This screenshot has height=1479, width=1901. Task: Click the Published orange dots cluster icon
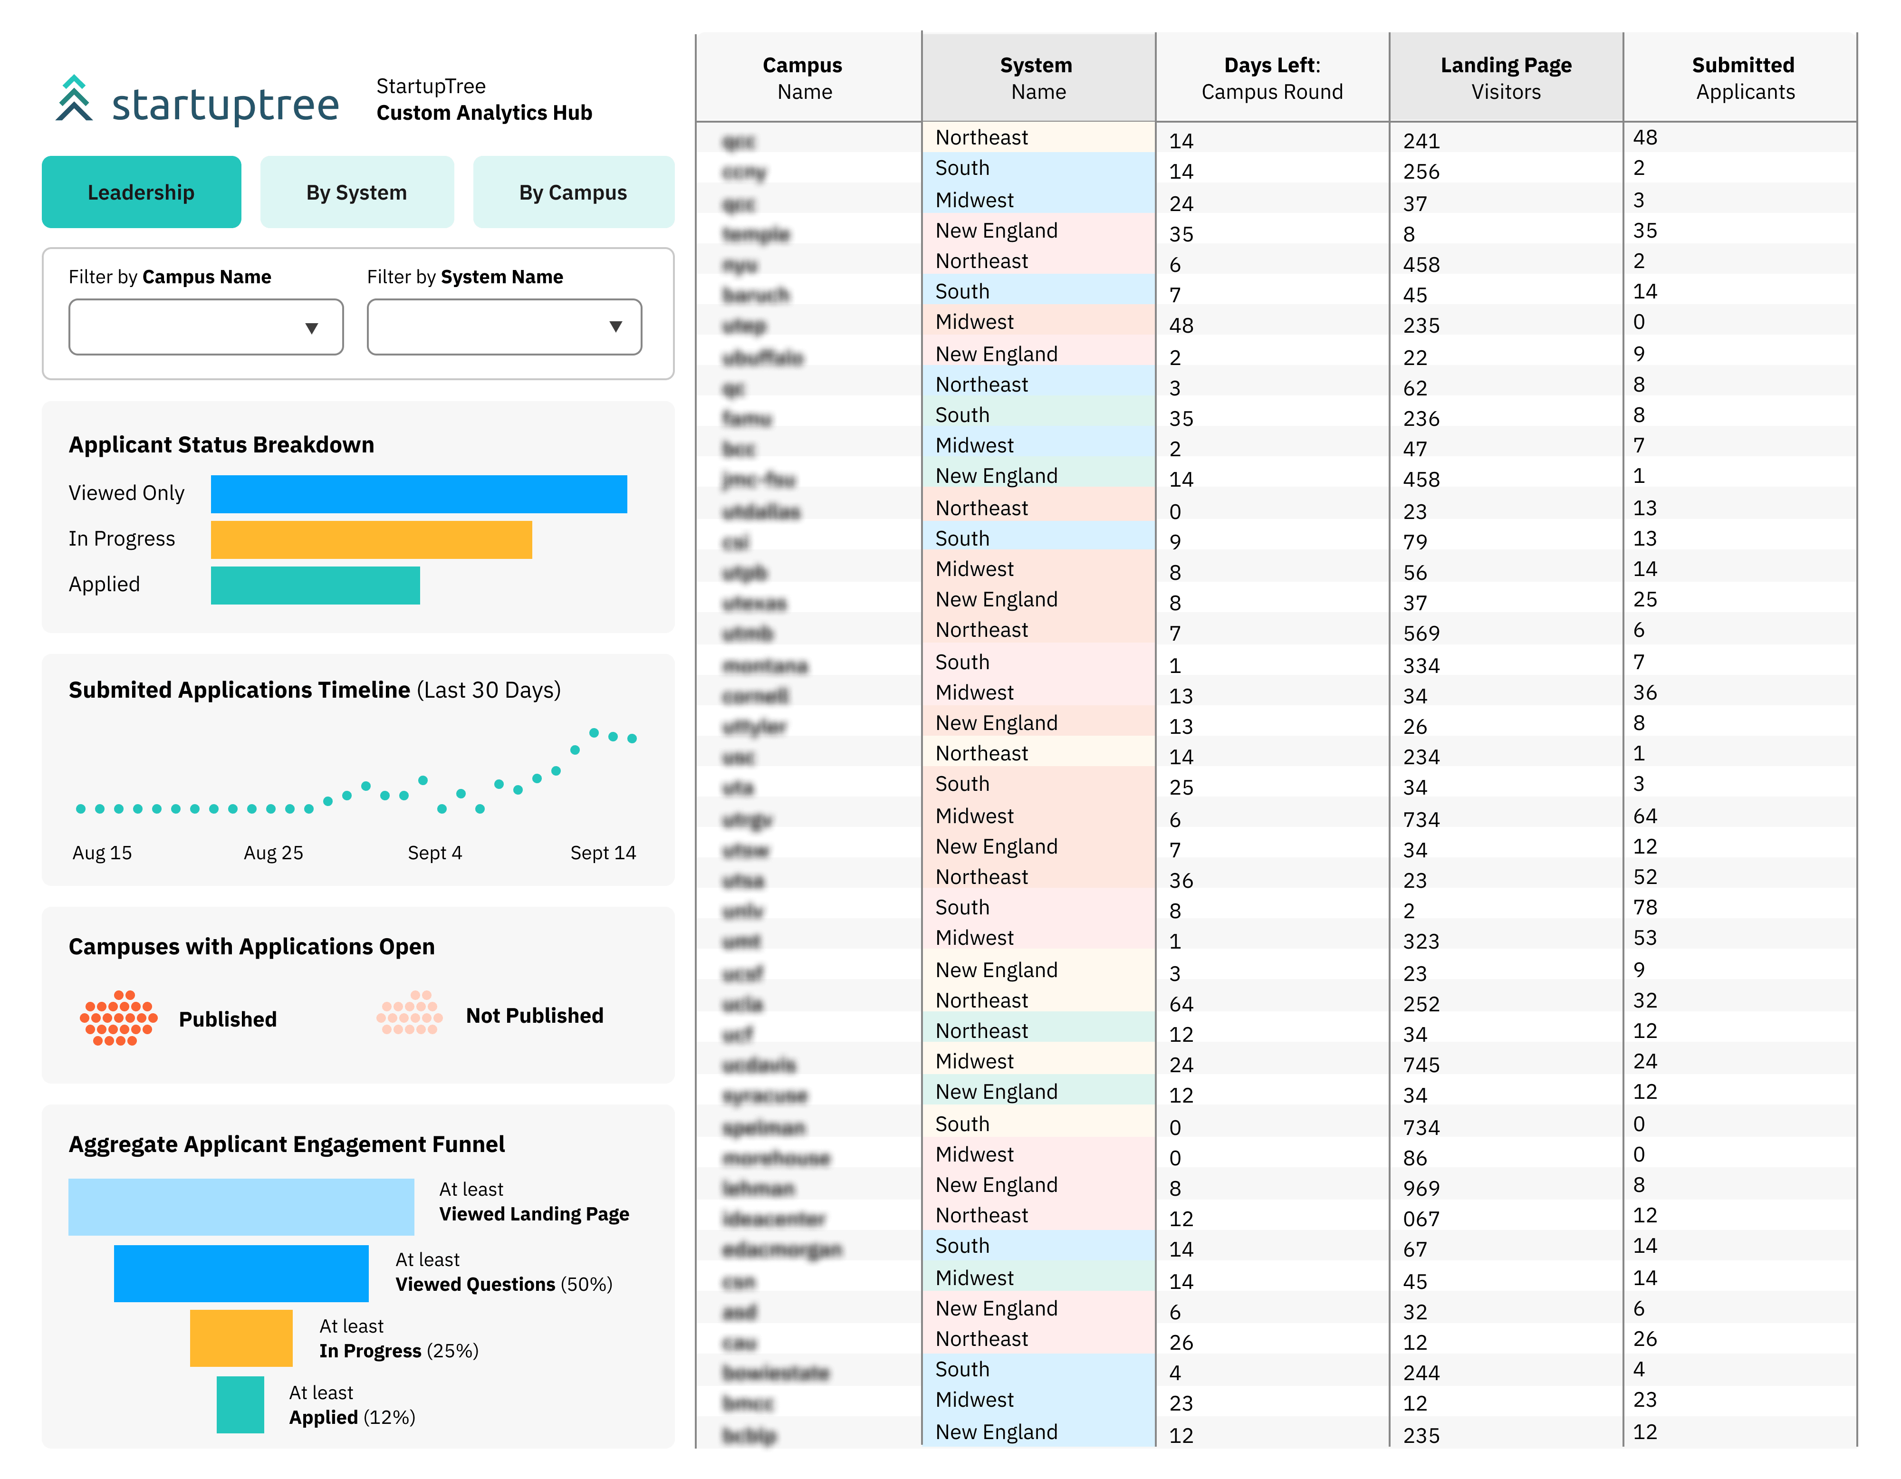click(118, 1018)
